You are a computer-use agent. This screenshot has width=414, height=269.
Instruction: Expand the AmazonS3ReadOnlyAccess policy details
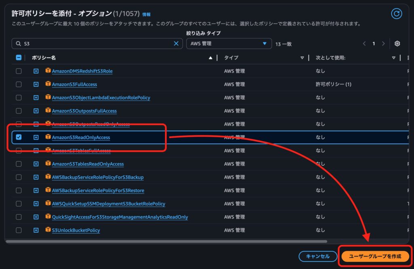pyautogui.click(x=36, y=137)
